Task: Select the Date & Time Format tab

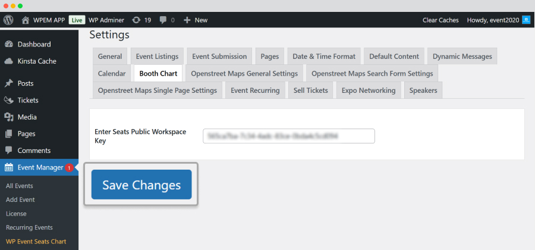Action: pos(324,57)
